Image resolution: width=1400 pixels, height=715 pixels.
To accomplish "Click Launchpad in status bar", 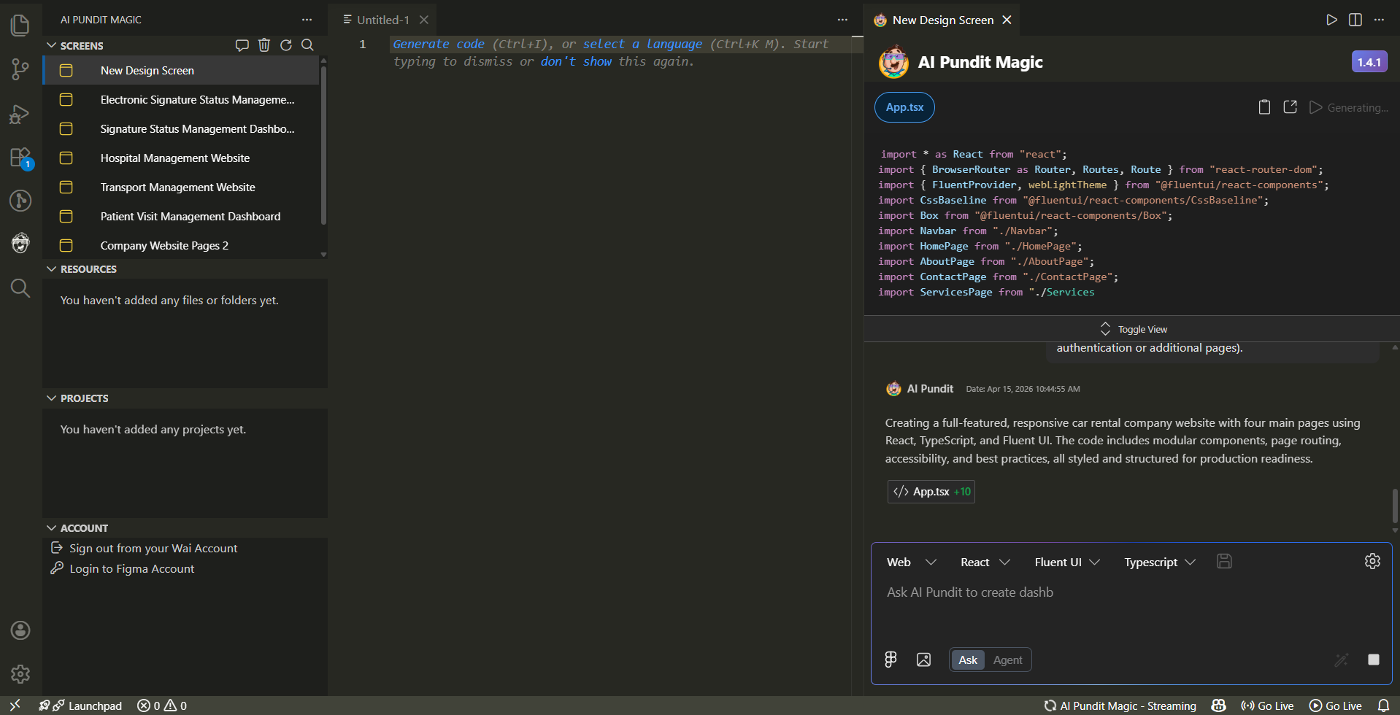I will [x=80, y=706].
